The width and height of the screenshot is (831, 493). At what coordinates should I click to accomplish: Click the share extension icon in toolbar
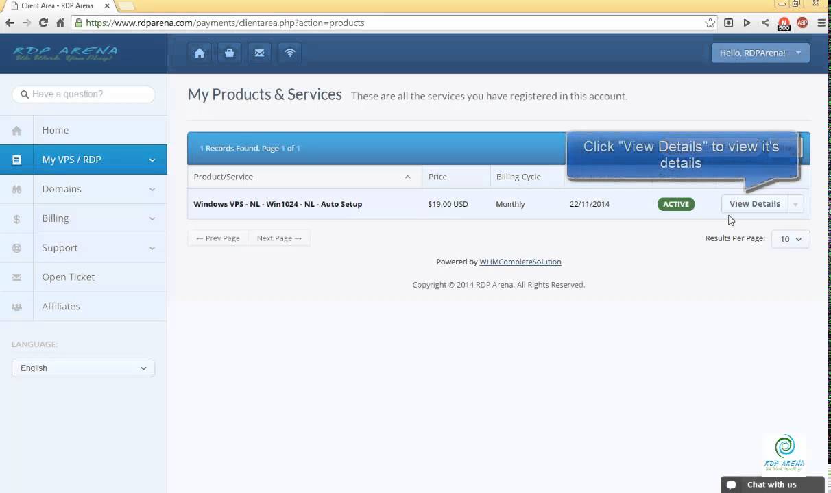tap(765, 23)
